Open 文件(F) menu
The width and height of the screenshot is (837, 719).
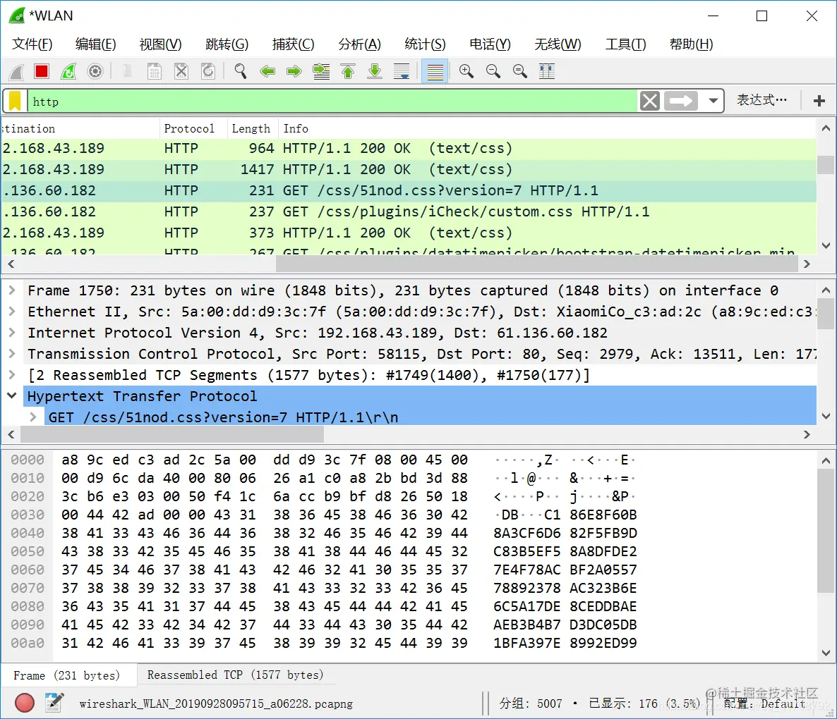(x=32, y=44)
